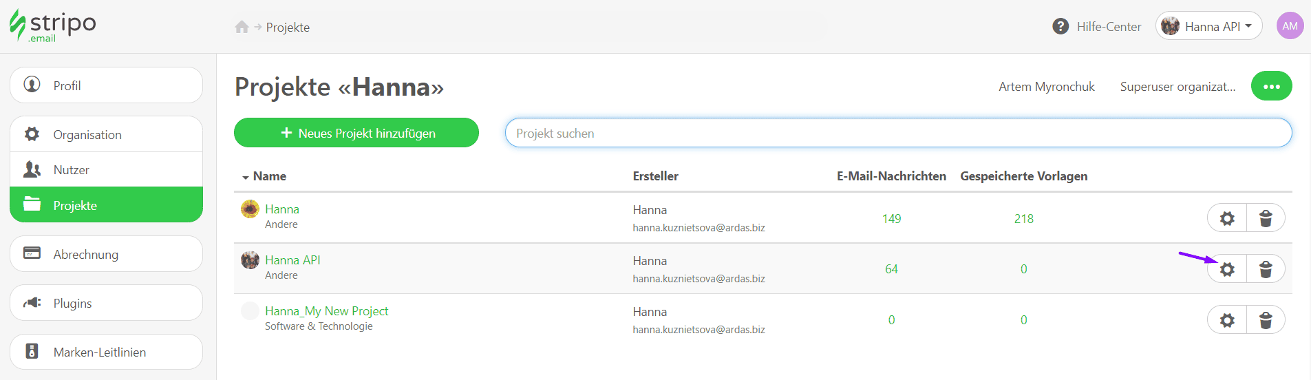Open Hanna_My New Project link
Screen dimensions: 1311x380
326,311
